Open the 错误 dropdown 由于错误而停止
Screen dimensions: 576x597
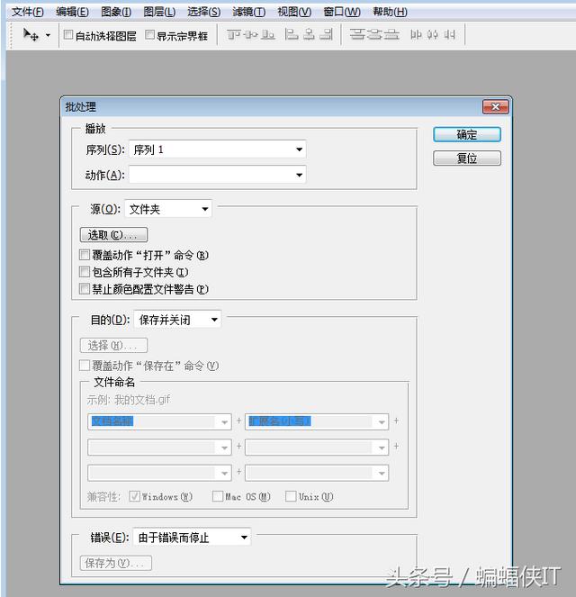click(x=192, y=538)
